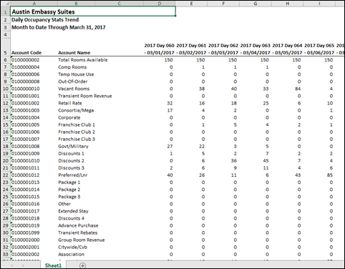Click the Daily Occupancy Stats Trend cell
Image resolution: width=345 pixels, height=269 pixels.
pos(45,20)
